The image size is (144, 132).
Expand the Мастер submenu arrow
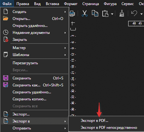click(65, 48)
